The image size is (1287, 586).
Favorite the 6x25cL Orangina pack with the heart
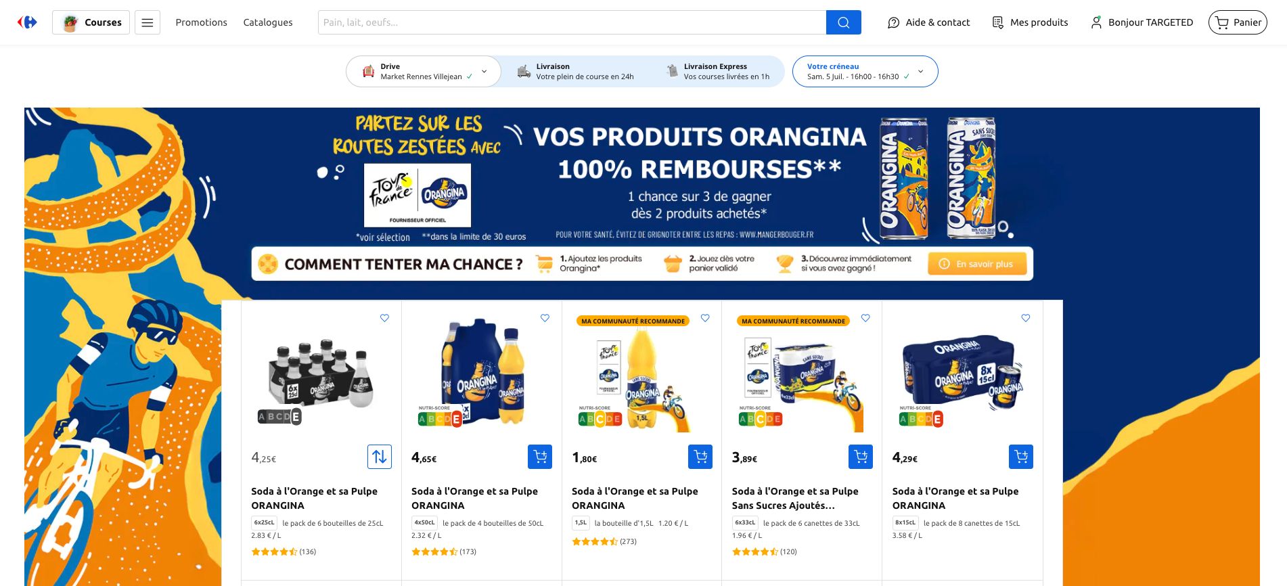pyautogui.click(x=384, y=318)
